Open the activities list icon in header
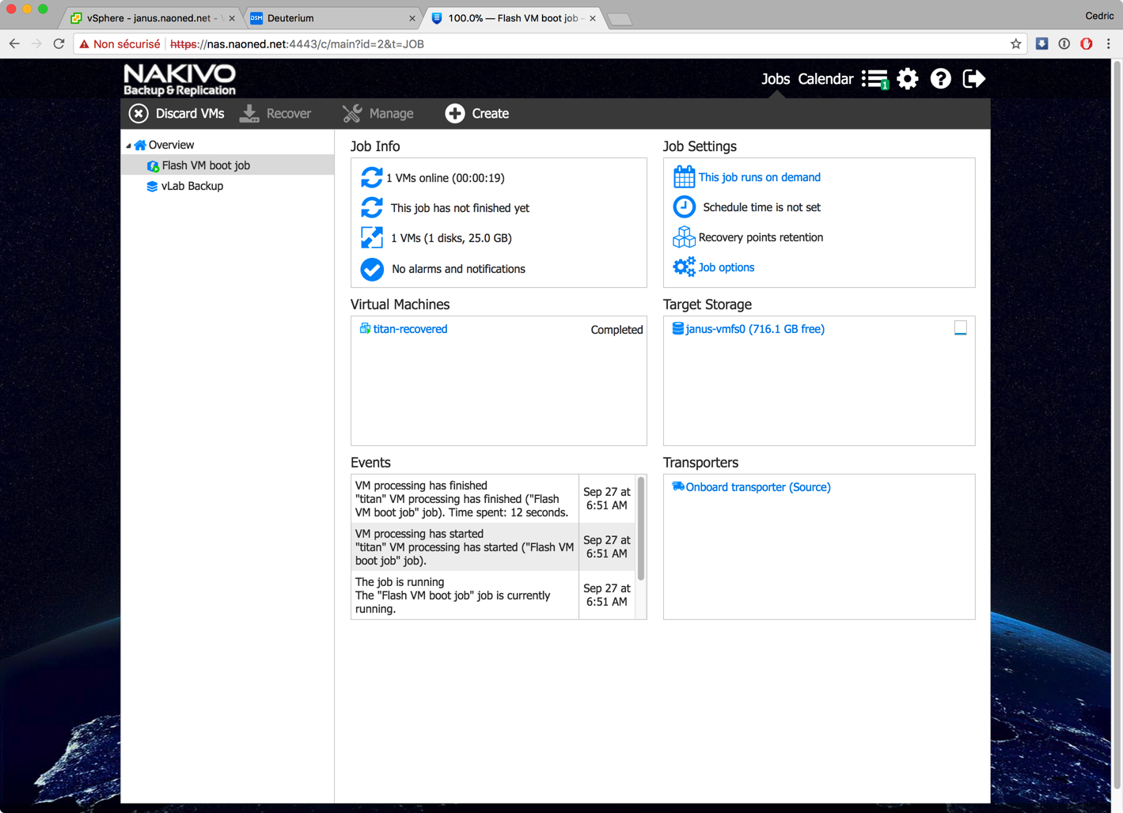 click(x=874, y=79)
